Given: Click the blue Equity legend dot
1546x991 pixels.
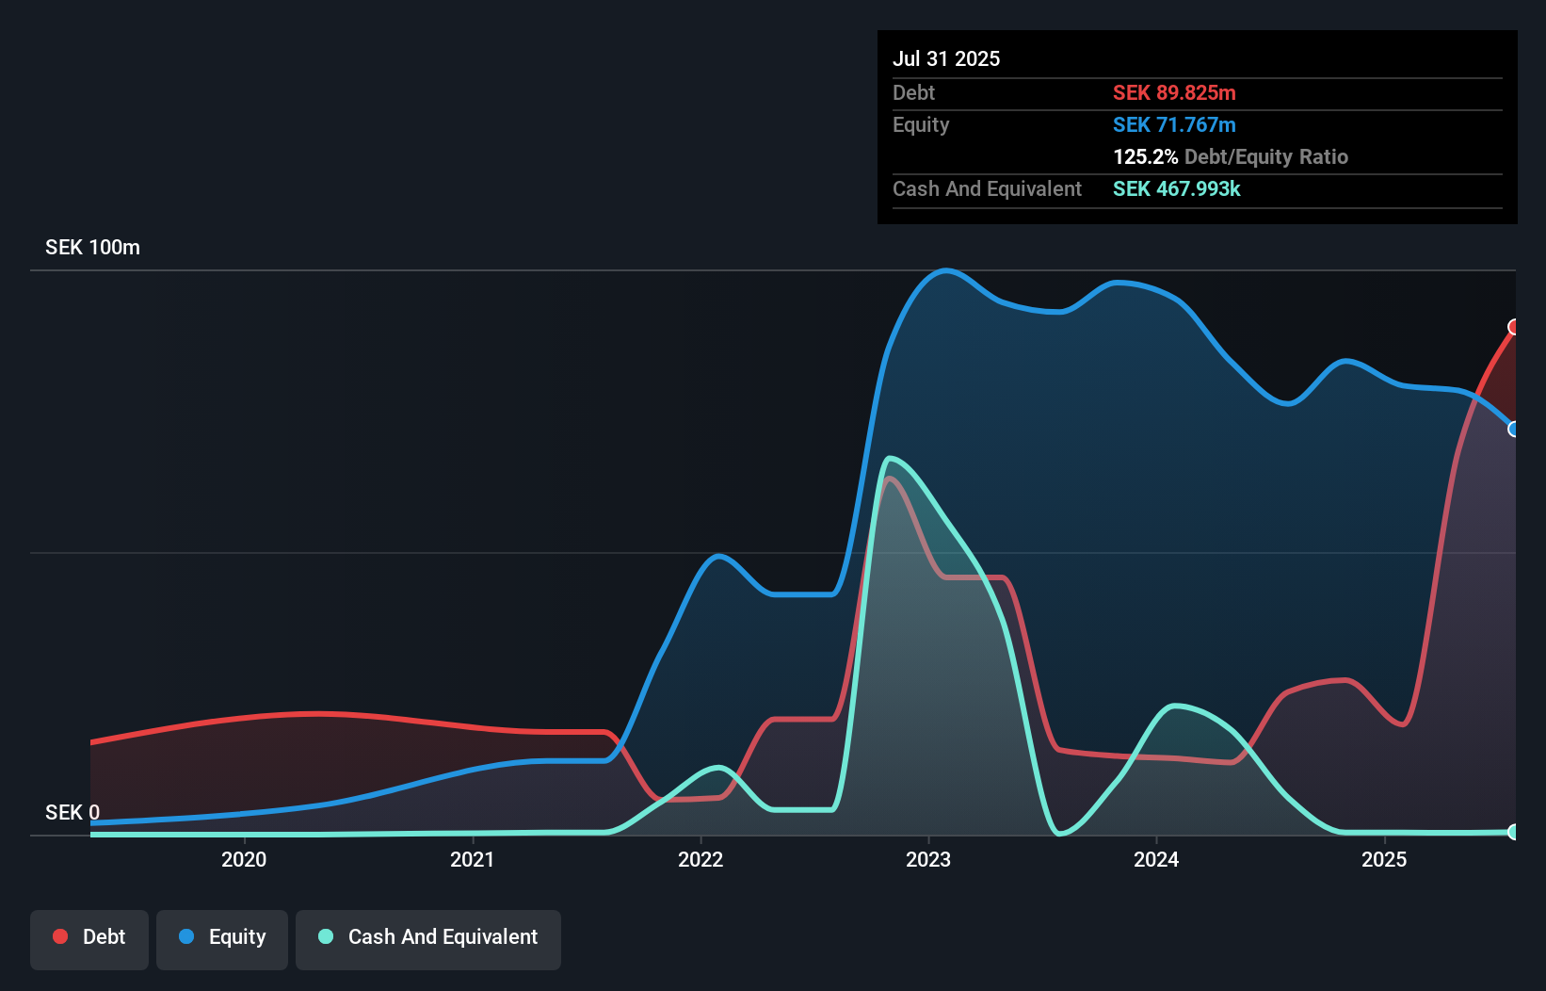Looking at the screenshot, I should [185, 936].
